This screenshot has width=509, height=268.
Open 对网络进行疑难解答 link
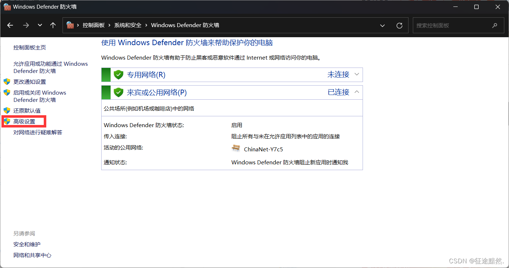pyautogui.click(x=38, y=132)
